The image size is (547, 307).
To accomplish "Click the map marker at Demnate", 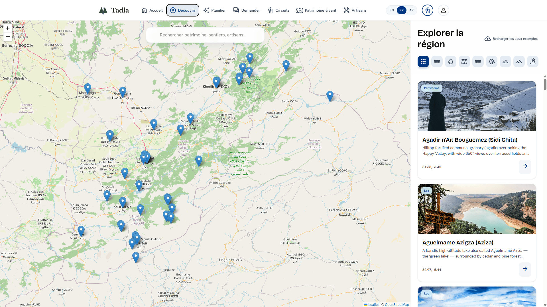I will [x=81, y=231].
